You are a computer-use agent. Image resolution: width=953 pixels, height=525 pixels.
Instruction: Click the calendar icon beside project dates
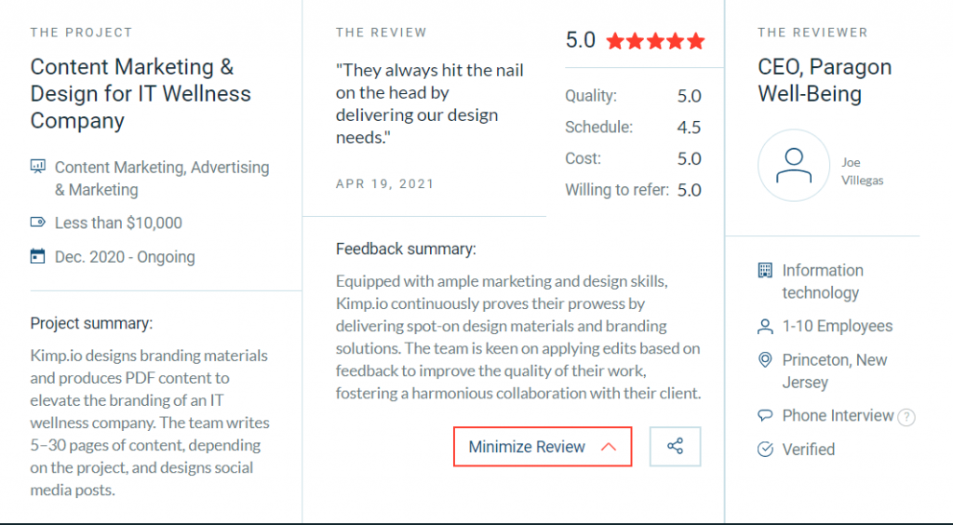click(38, 257)
